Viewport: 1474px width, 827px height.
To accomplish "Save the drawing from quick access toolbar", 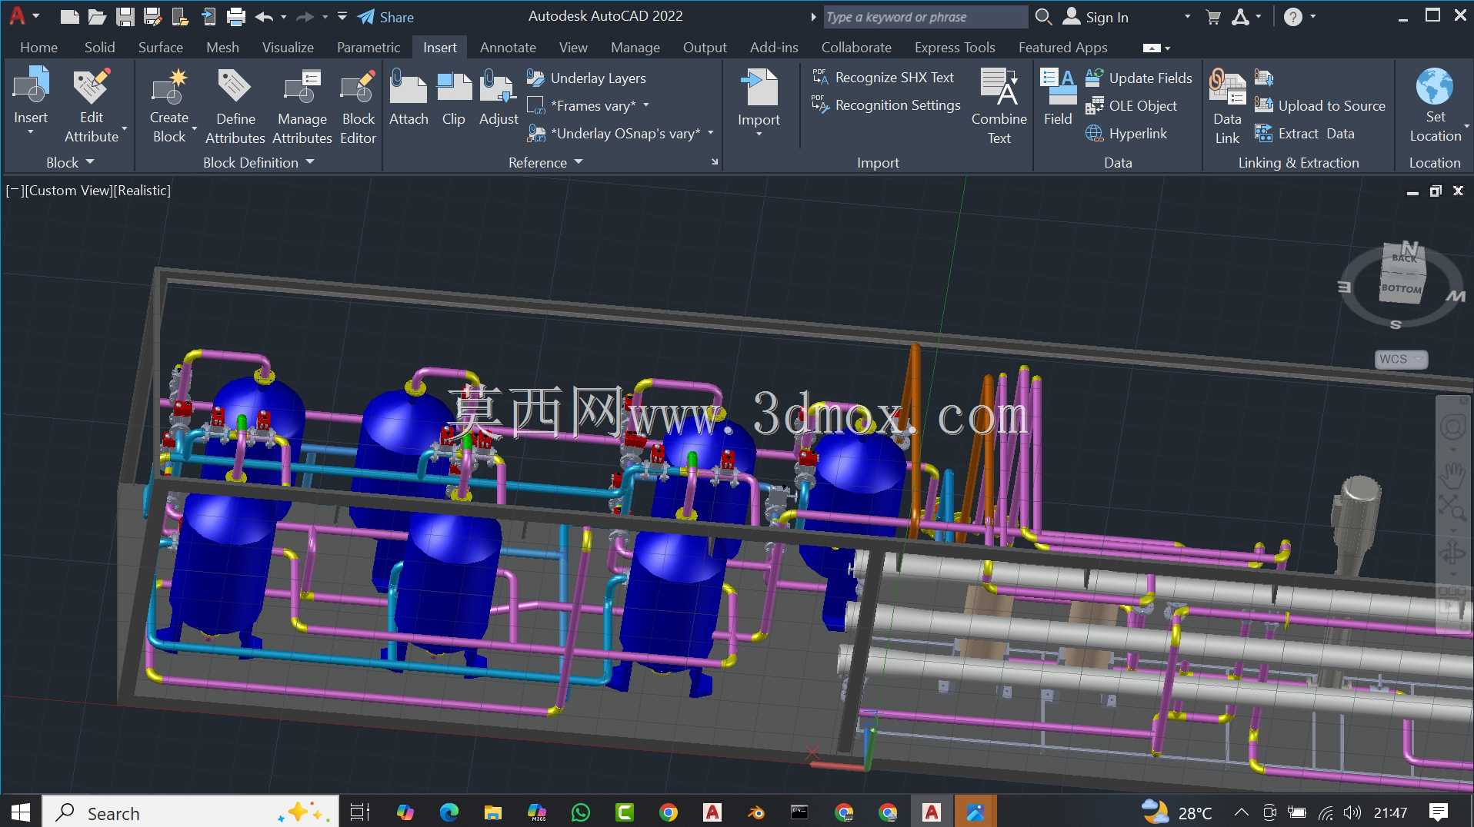I will click(125, 16).
